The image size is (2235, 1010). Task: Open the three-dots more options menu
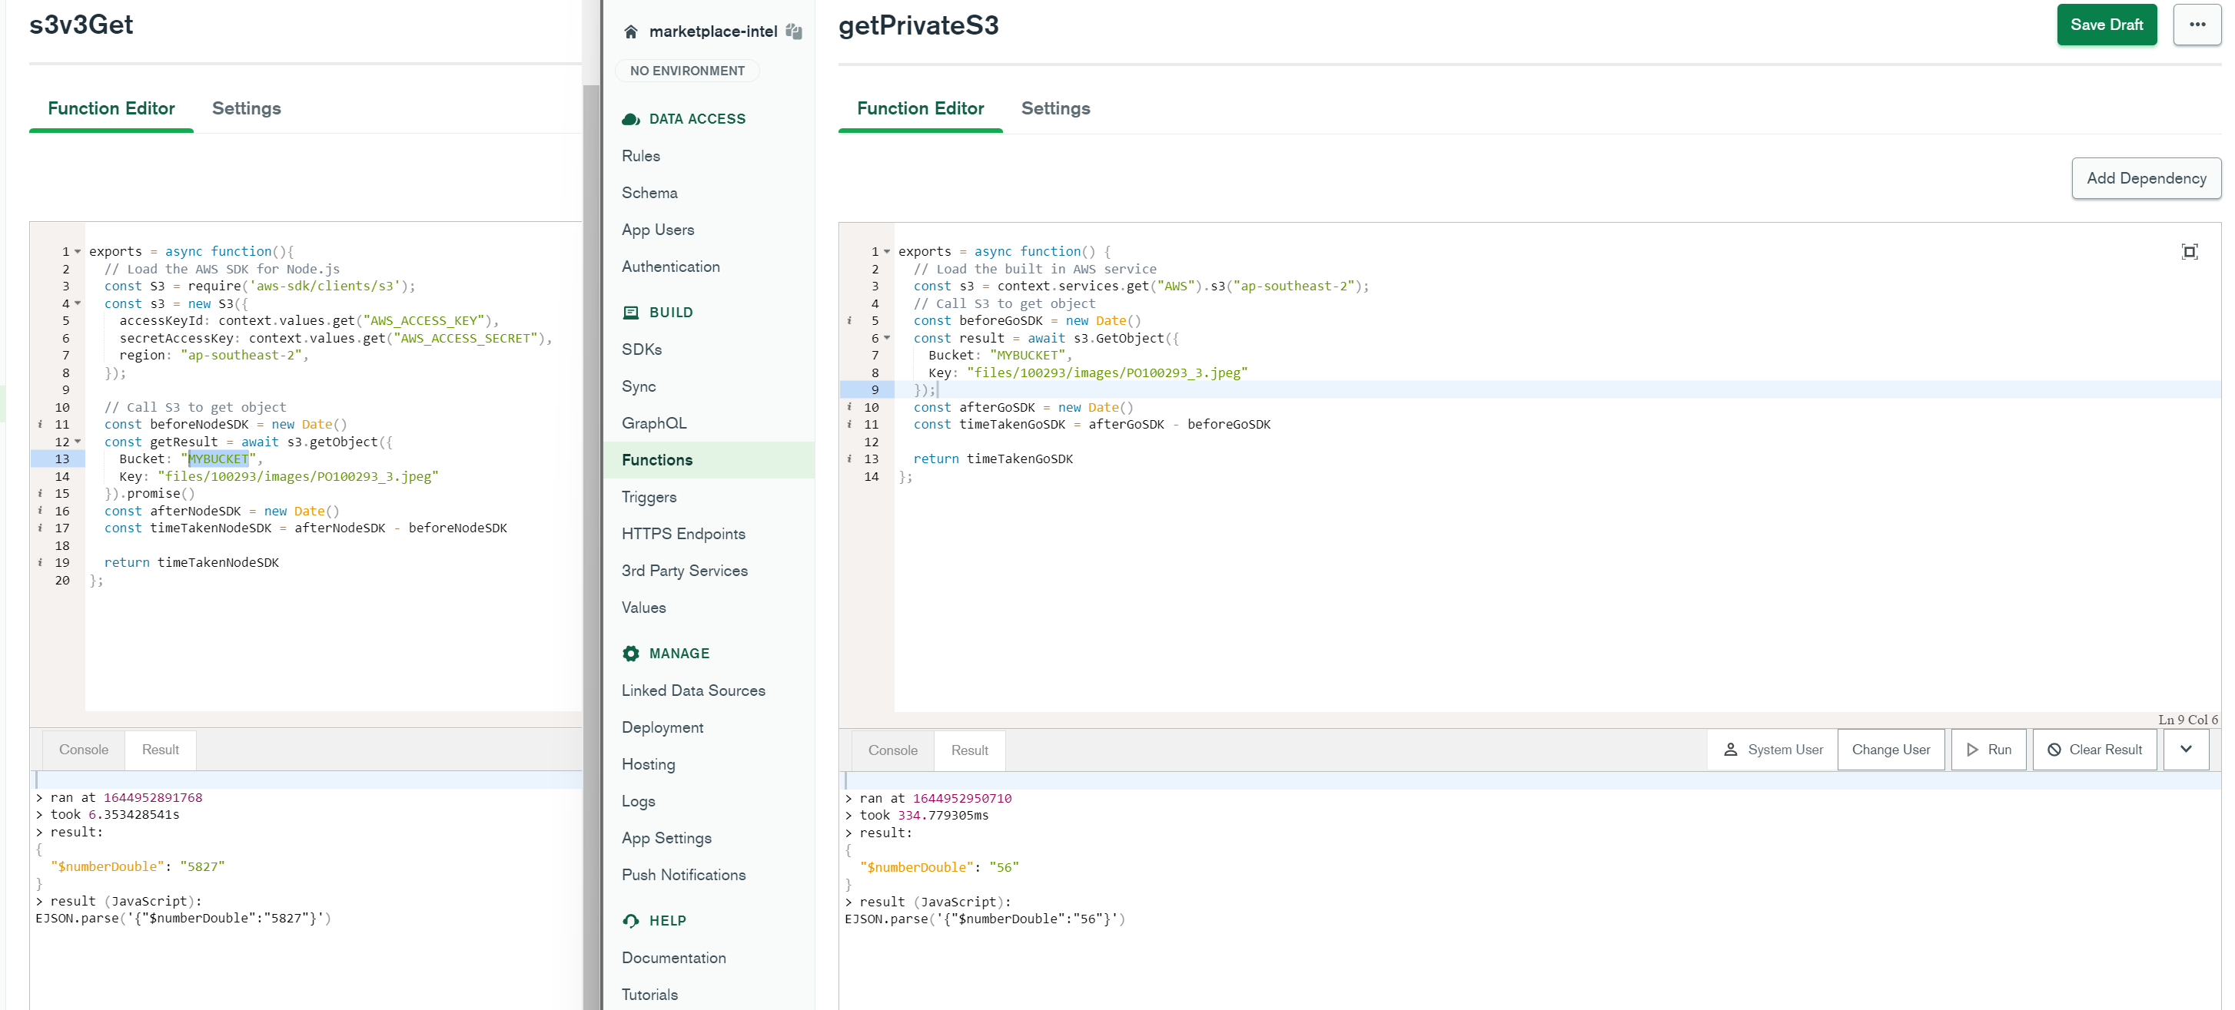2196,25
